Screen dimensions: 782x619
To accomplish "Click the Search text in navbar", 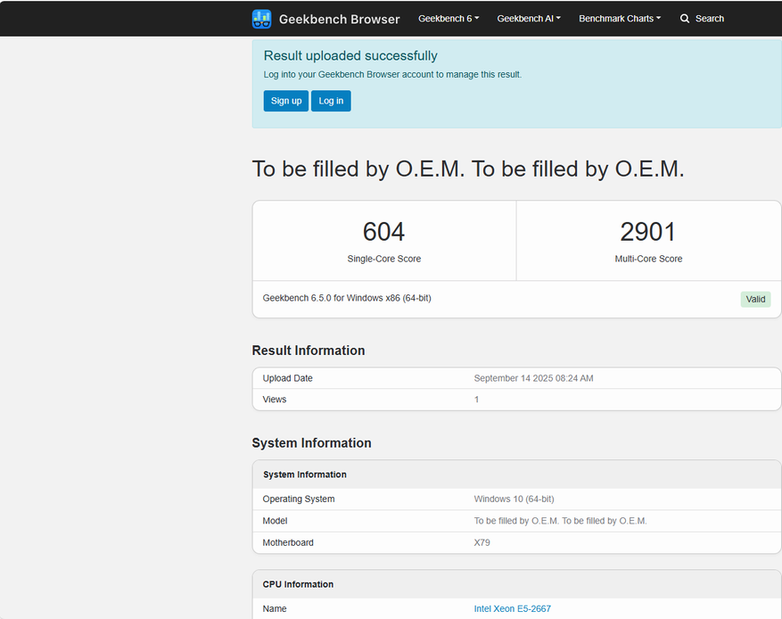I will (x=710, y=19).
